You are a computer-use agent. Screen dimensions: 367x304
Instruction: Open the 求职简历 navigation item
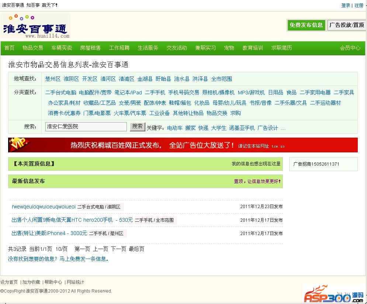[x=281, y=48]
